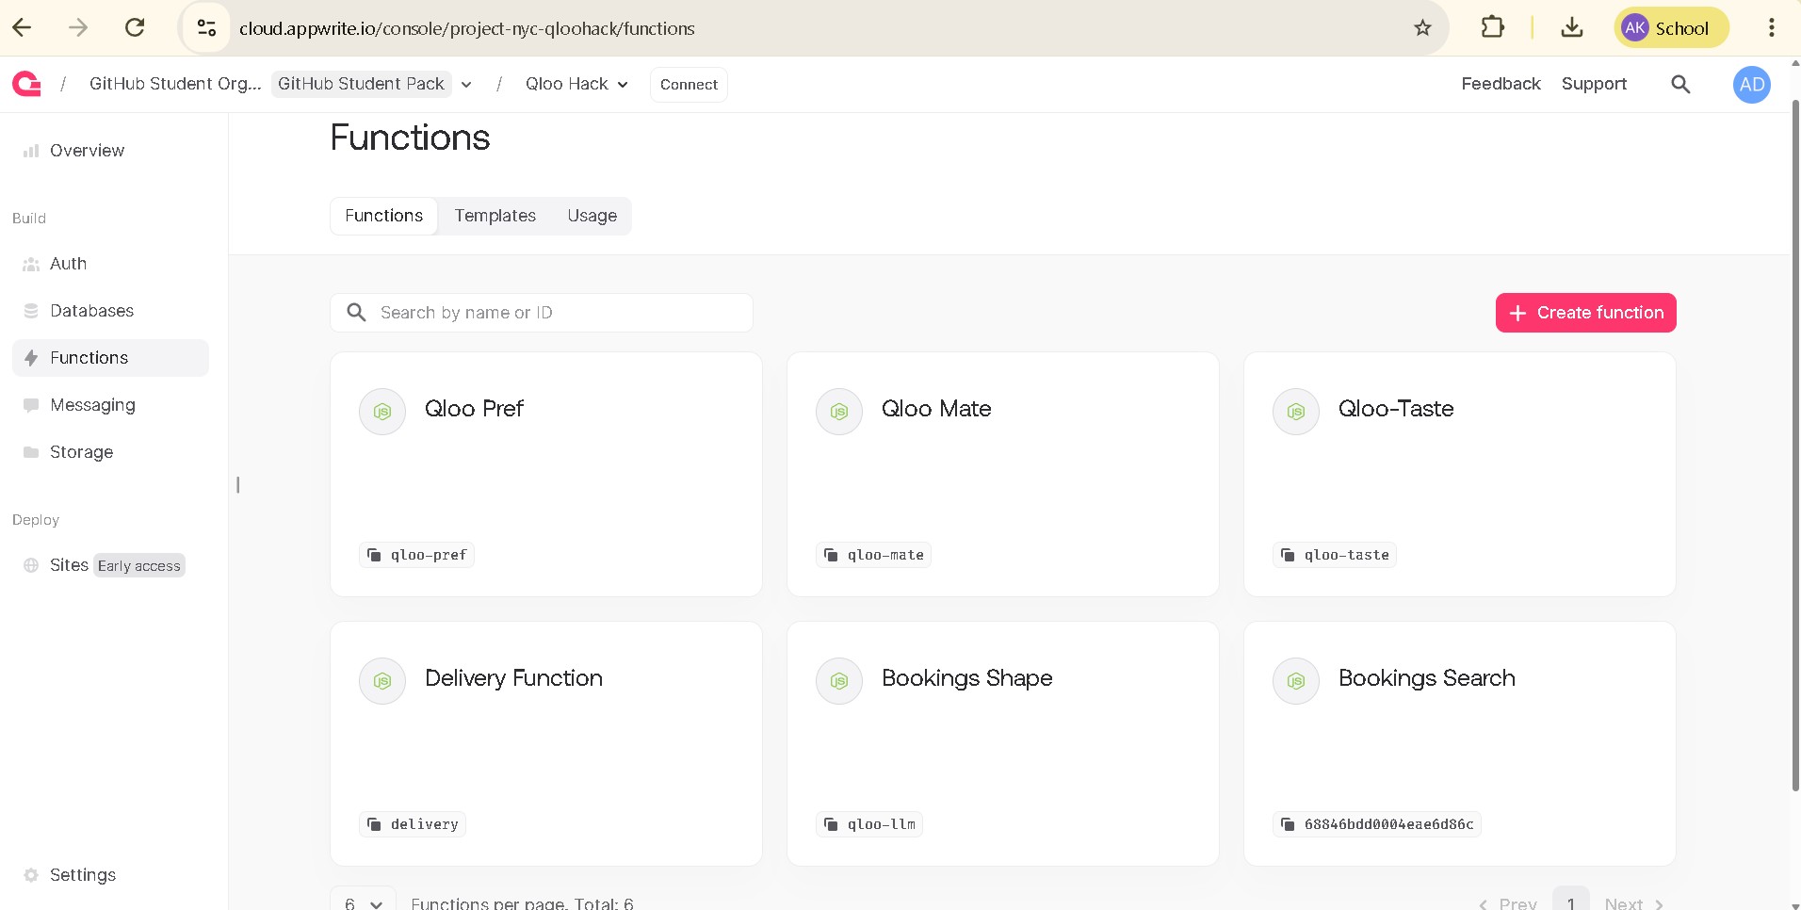This screenshot has width=1801, height=910.
Task: Bookmark this page with the star icon
Action: [x=1422, y=28]
